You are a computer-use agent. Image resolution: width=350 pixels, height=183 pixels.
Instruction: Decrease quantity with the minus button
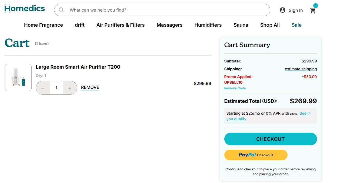tap(43, 88)
